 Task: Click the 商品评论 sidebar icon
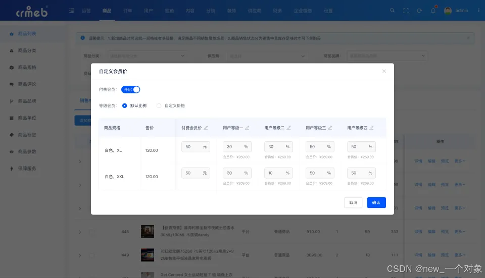[x=12, y=84]
